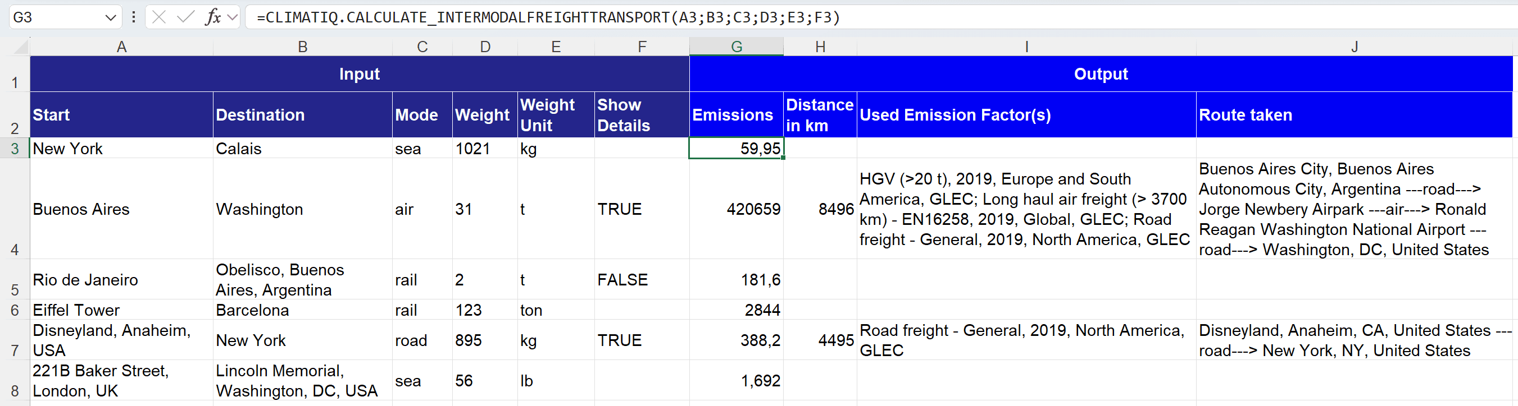Select column I header
This screenshot has width=1518, height=406.
pyautogui.click(x=1026, y=47)
